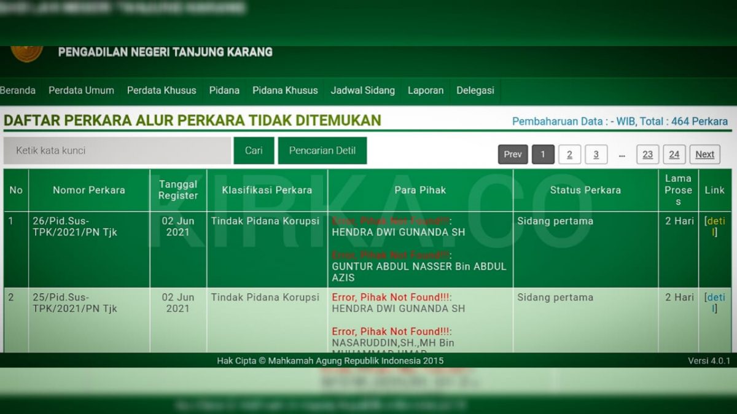Open Pencarian Detil advanced search
This screenshot has width=737, height=414.
[322, 150]
